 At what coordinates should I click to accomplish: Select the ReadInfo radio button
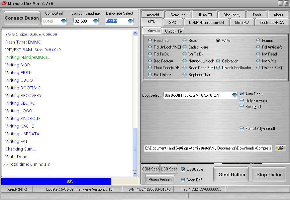150,40
